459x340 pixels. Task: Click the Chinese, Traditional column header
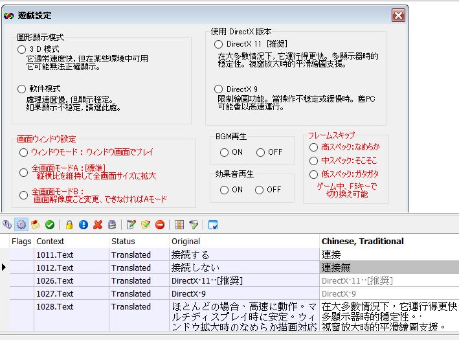click(389, 242)
